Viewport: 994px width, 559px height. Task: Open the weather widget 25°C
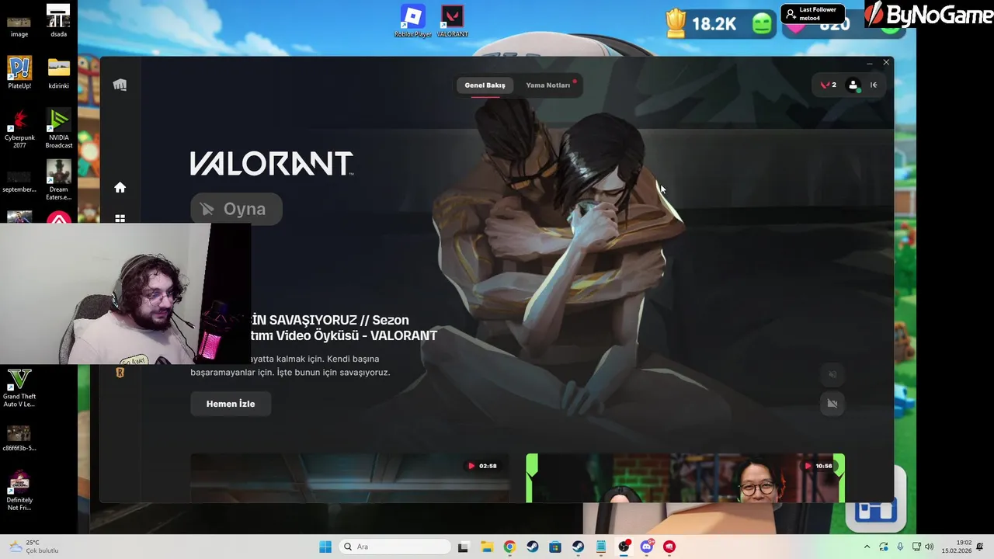(x=34, y=547)
